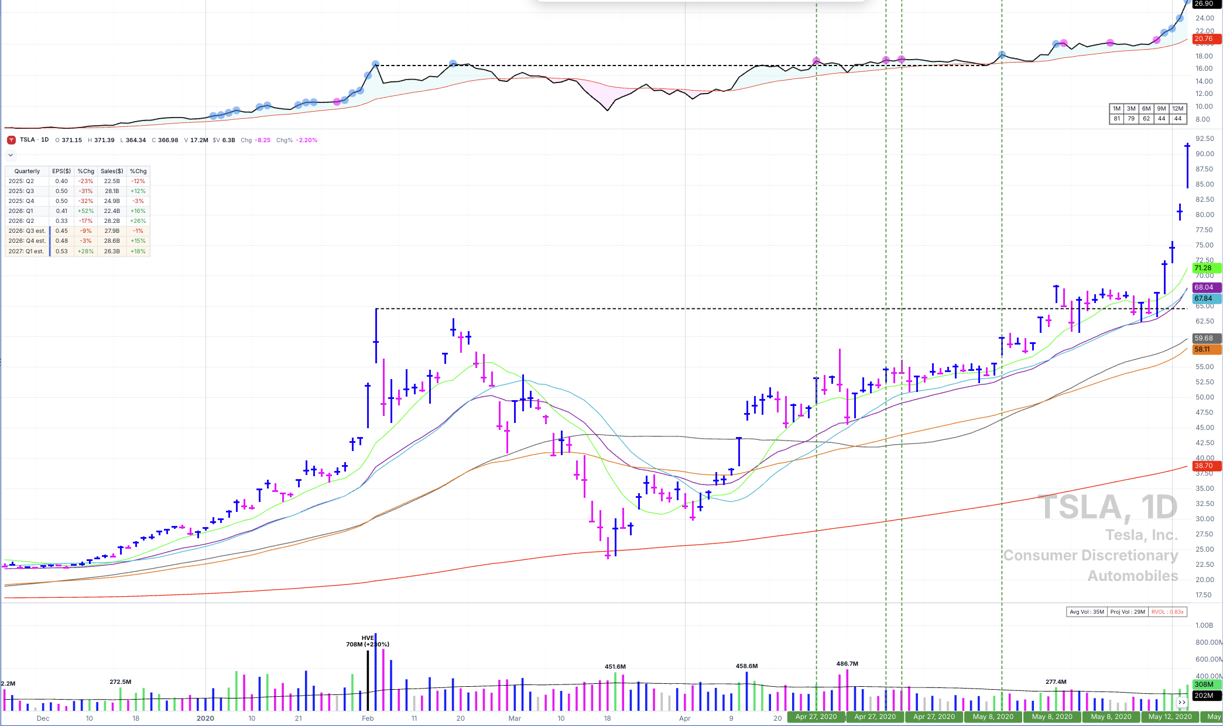Click the 12M column header in RS table

pos(1178,109)
